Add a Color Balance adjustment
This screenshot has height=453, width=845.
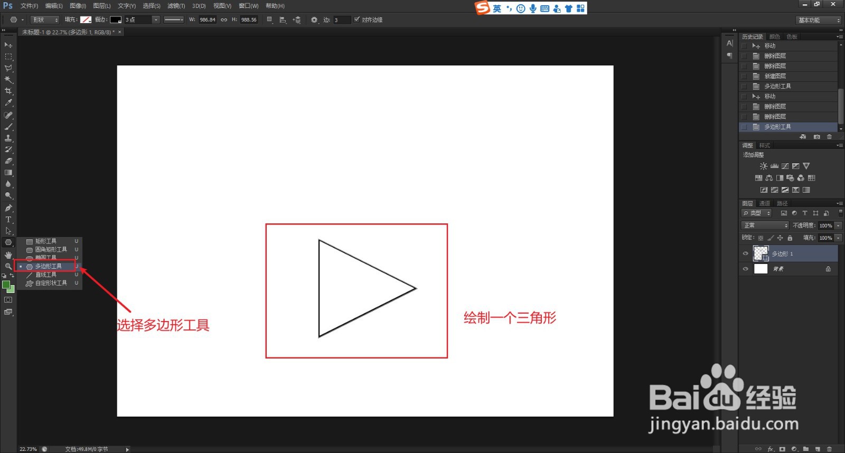click(769, 178)
